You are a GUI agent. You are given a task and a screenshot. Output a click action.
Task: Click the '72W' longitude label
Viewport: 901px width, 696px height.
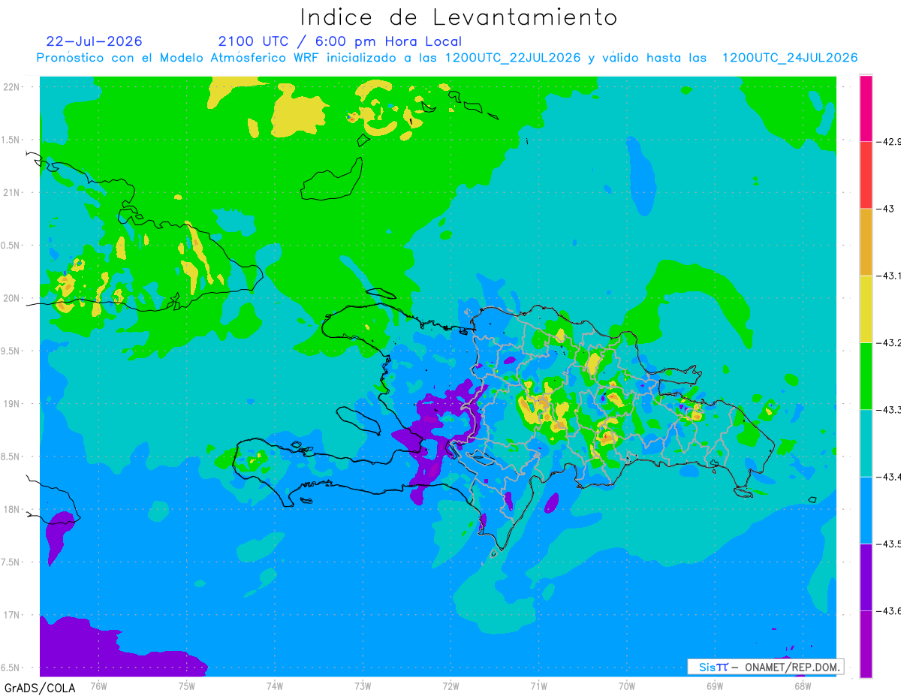pyautogui.click(x=450, y=685)
